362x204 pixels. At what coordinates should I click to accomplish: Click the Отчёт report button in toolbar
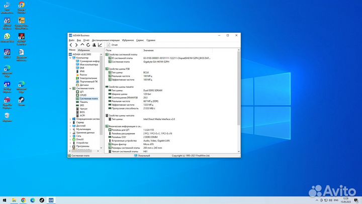[112, 45]
